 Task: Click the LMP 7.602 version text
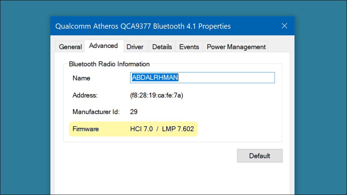coord(178,129)
